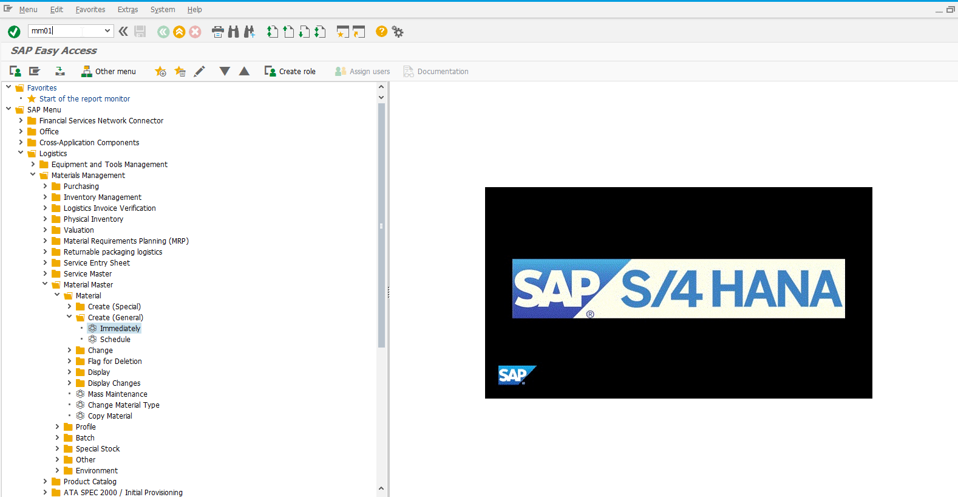The image size is (958, 497).
Task: Expand Create (Special) folder
Action: point(69,306)
